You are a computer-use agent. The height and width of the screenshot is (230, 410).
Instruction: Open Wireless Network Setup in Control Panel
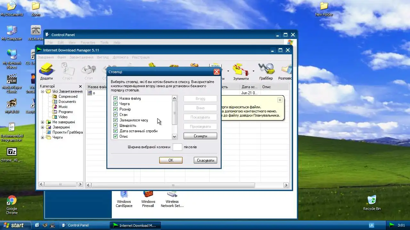pos(172,199)
